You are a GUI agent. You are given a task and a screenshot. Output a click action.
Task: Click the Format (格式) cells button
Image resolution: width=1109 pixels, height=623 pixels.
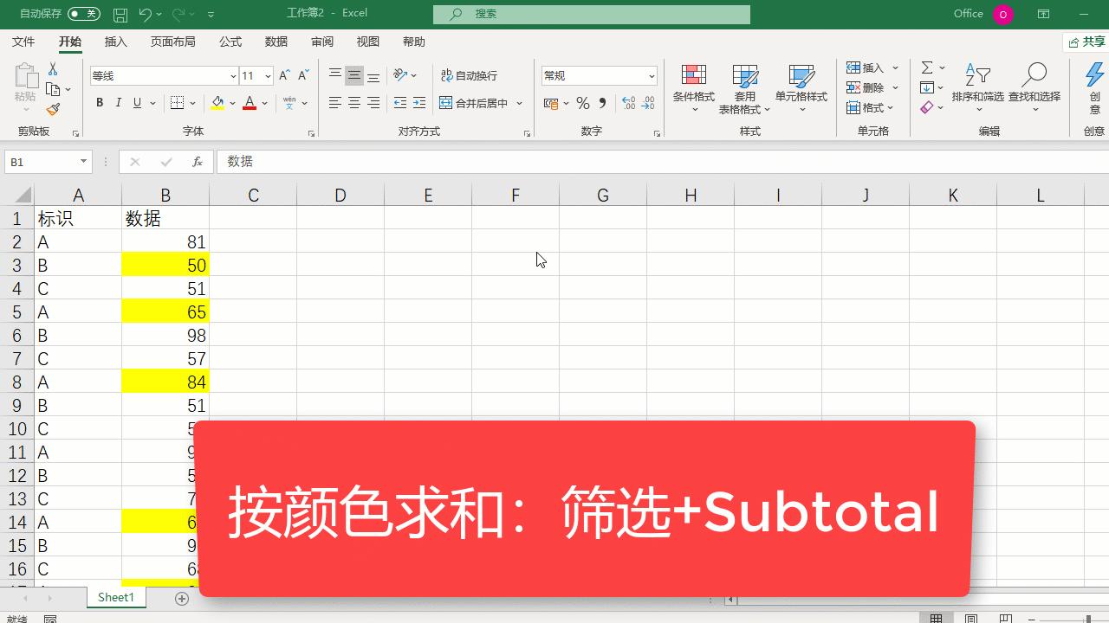[870, 107]
